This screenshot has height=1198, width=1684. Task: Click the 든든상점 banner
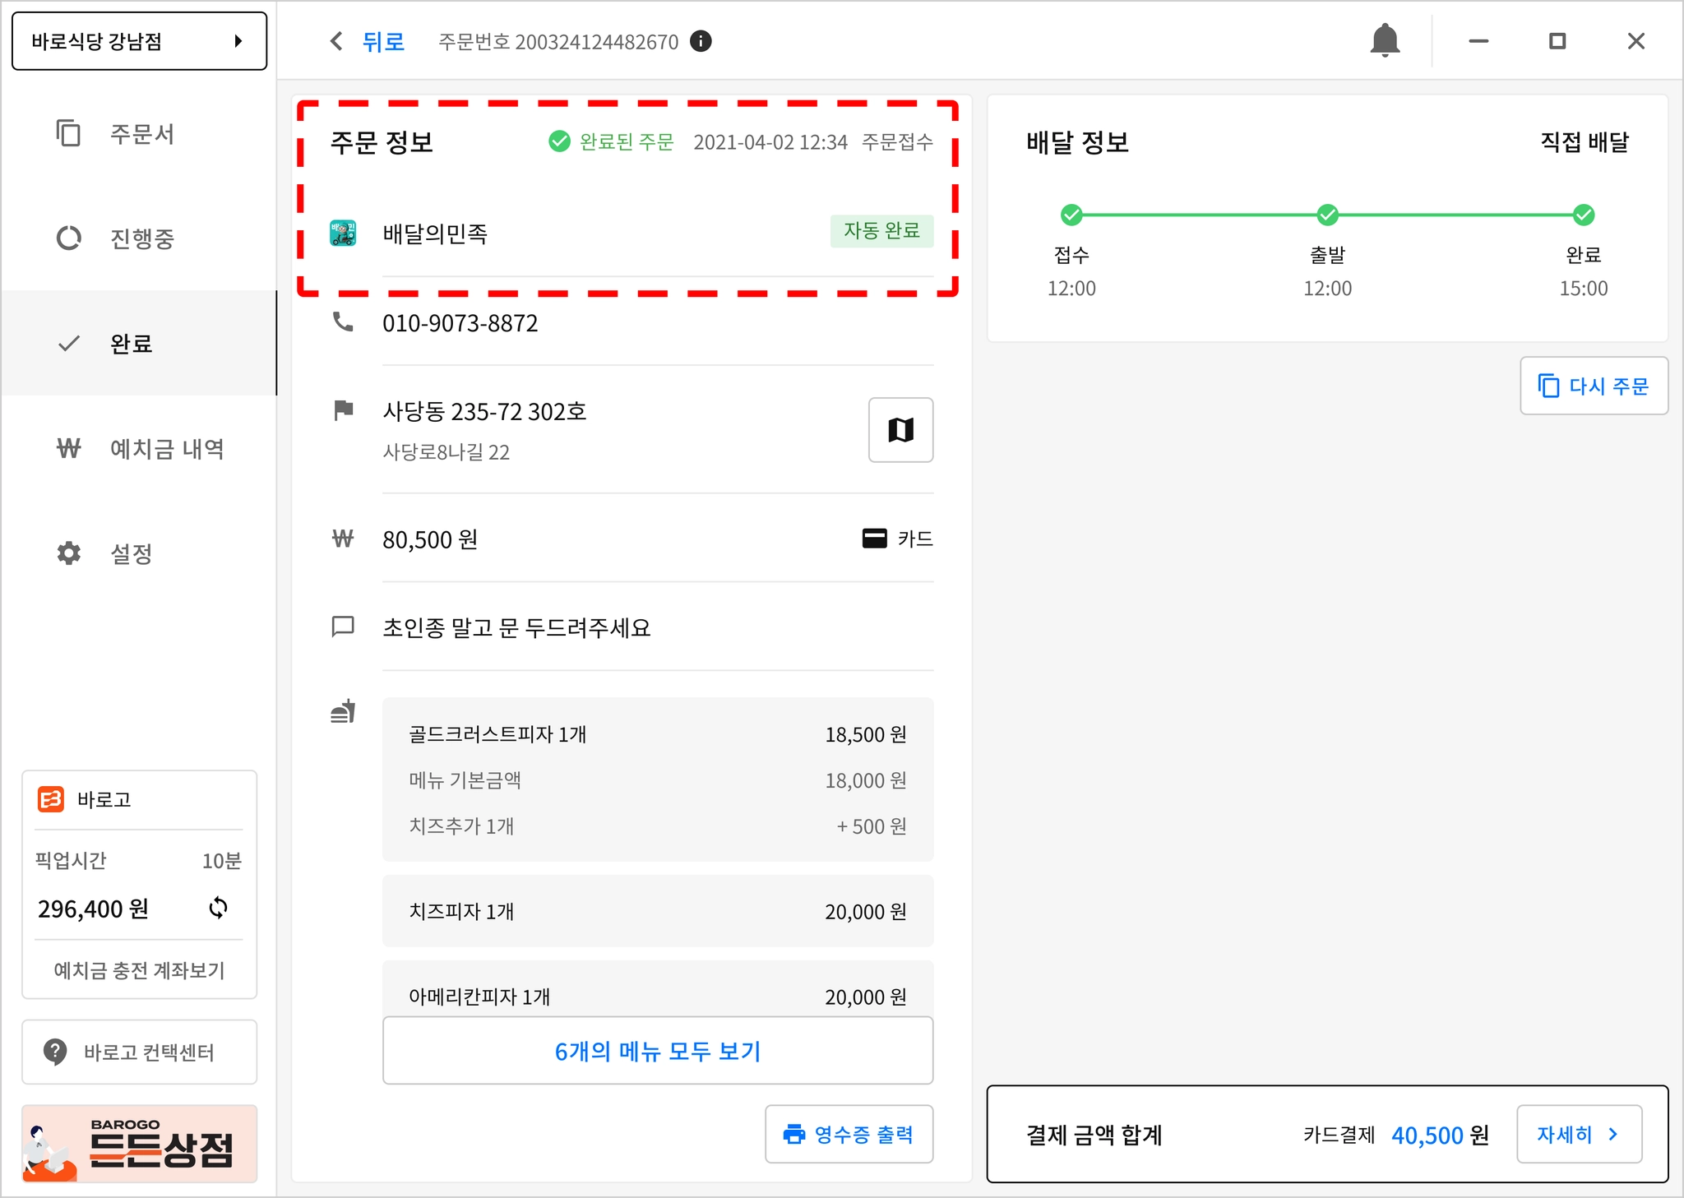(x=139, y=1144)
